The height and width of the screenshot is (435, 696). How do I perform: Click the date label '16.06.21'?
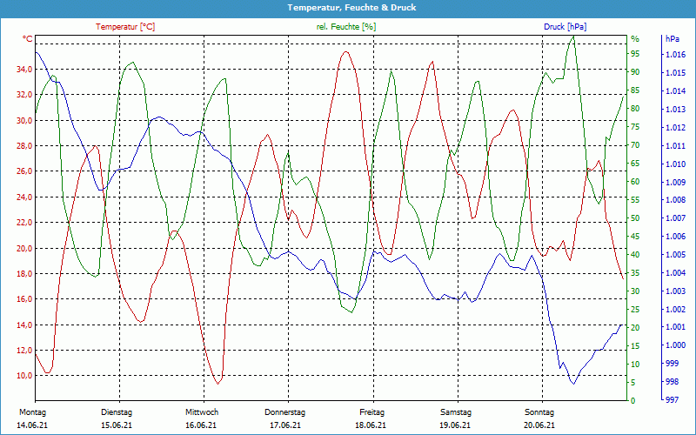point(201,425)
